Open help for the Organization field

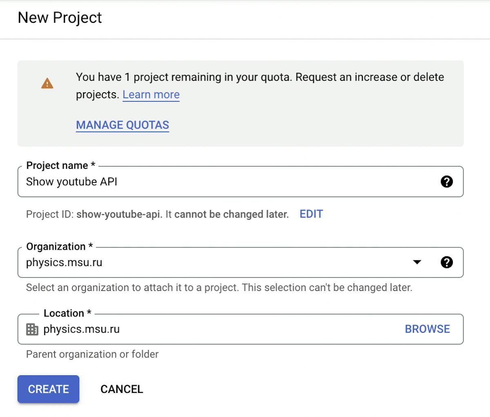coord(447,262)
